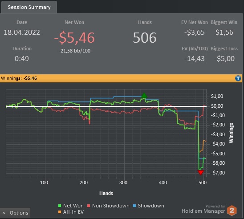Click the red lowest-point triangle marker
Image resolution: width=244 pixels, height=219 pixels.
click(200, 173)
